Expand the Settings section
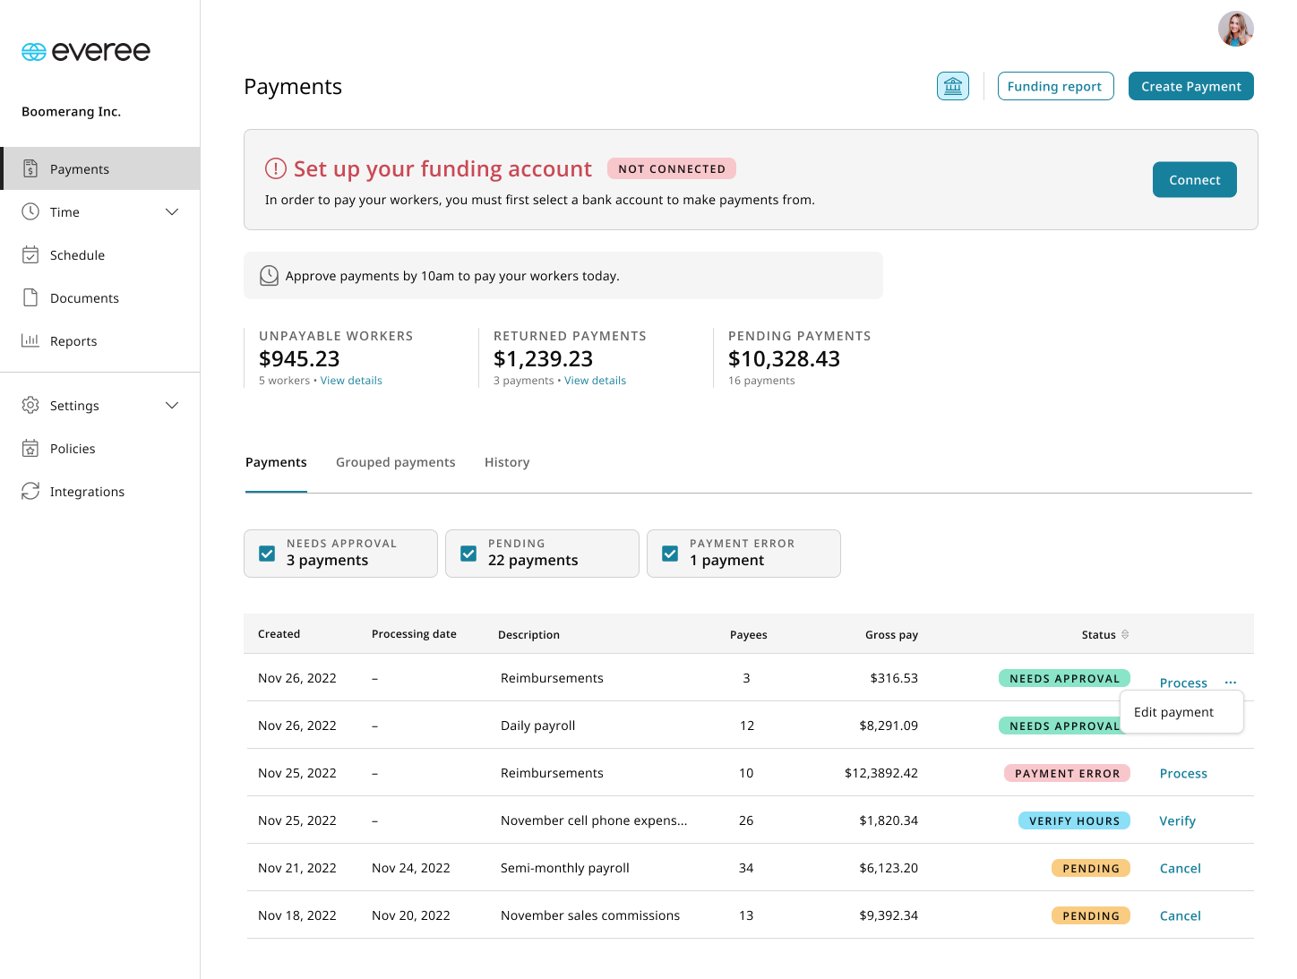 click(172, 405)
